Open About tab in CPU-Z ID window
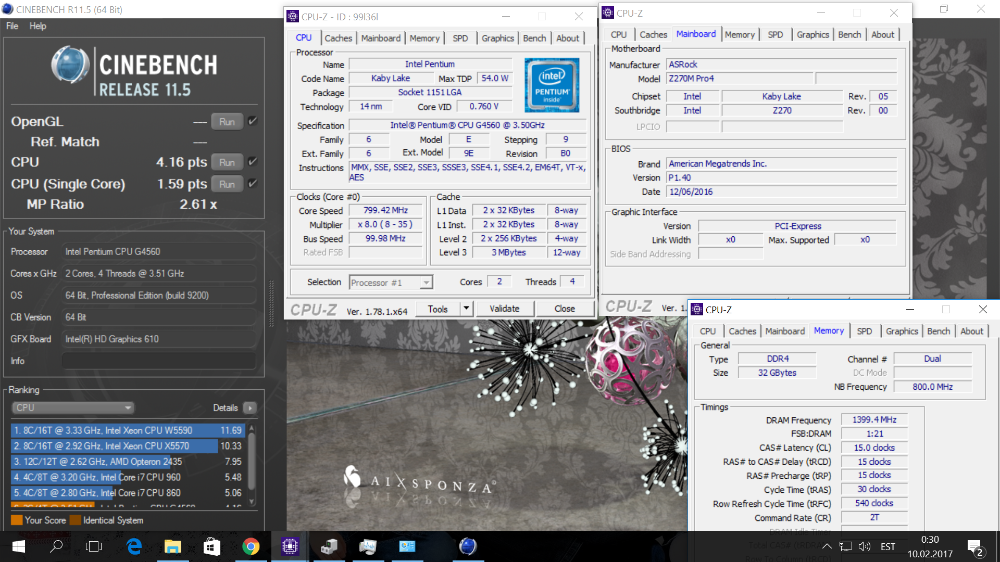Screen dimensions: 1000x562 tap(567, 38)
